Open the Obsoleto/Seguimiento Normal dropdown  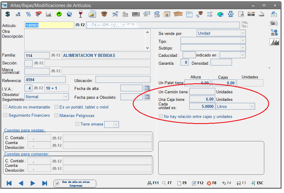pos(66,97)
